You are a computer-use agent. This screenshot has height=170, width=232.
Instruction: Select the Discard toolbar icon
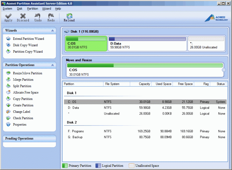pos(23,17)
